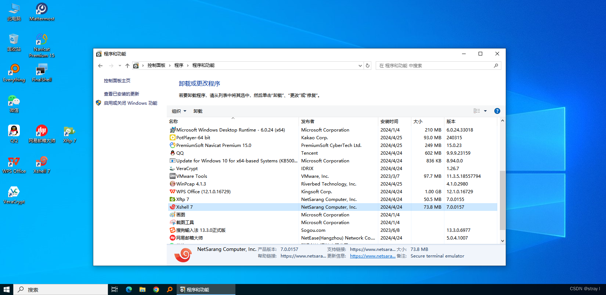Click the search box 在 程序和功能 中搜索
Image resolution: width=606 pixels, height=295 pixels.
pyautogui.click(x=438, y=65)
